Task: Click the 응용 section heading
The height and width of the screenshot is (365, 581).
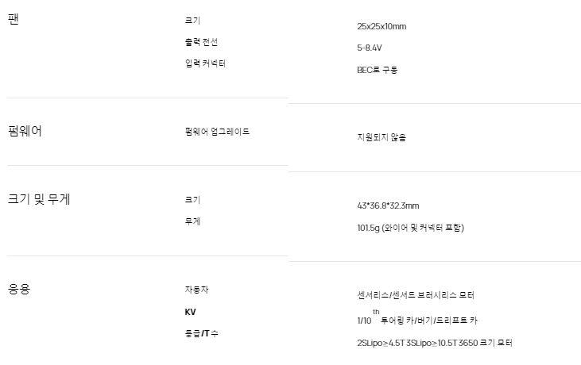Action: click(x=19, y=289)
